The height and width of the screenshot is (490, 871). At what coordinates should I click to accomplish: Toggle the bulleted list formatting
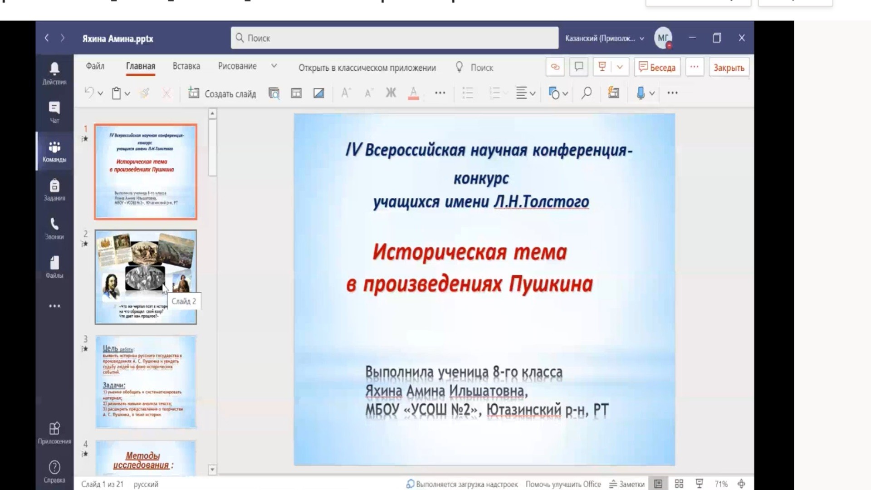468,93
